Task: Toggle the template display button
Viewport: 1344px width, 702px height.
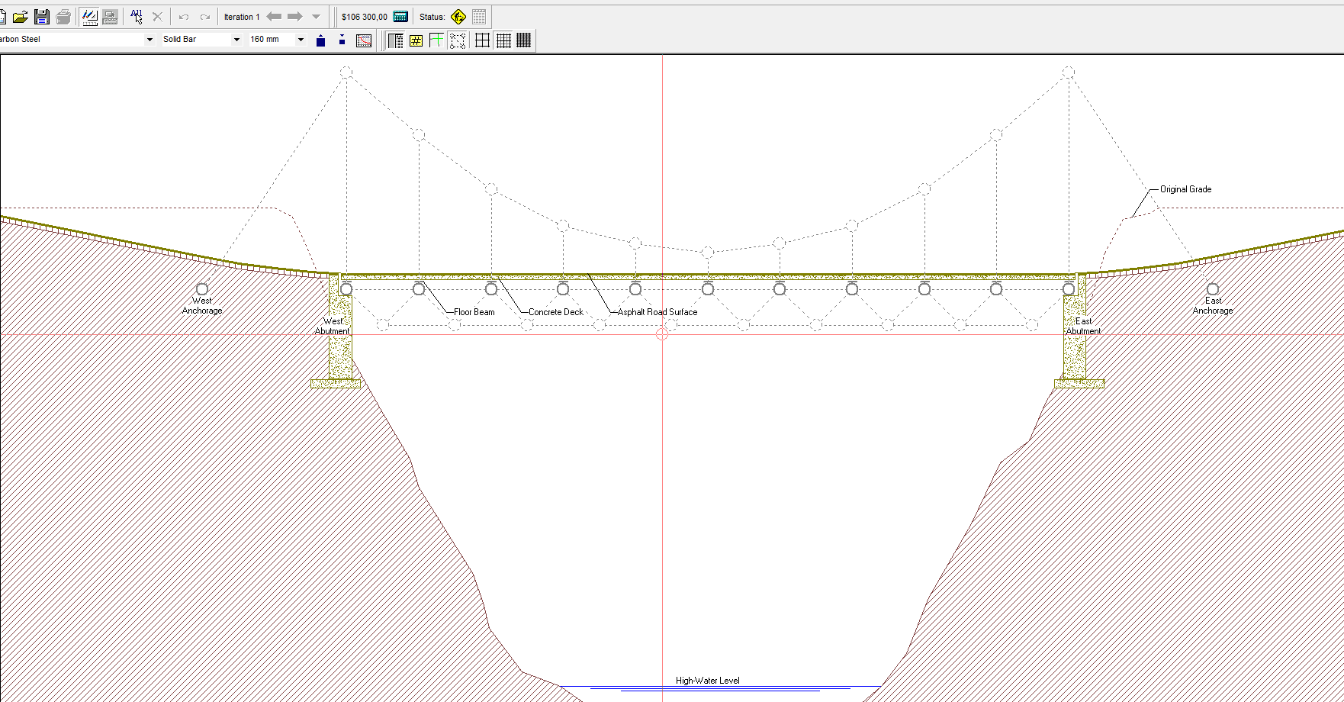Action: 458,40
